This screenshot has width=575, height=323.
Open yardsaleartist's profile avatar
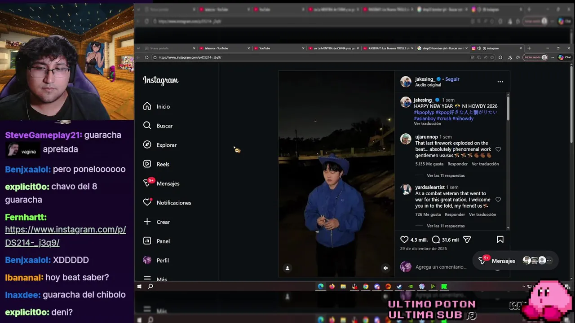pos(406,189)
